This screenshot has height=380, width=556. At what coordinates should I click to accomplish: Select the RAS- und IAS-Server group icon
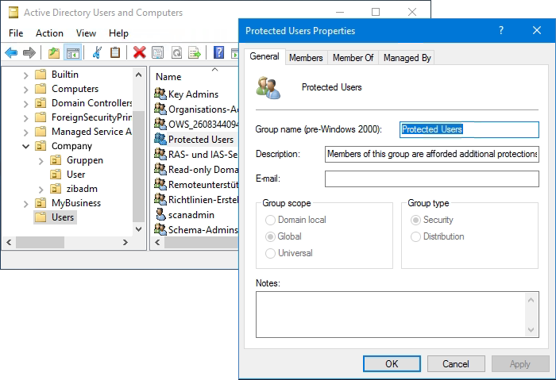(x=160, y=154)
